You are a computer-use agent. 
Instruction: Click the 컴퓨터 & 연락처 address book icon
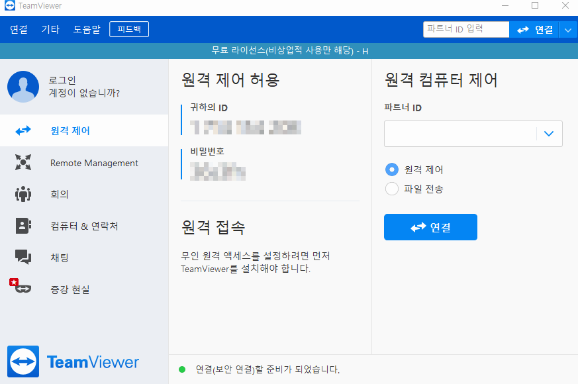(x=23, y=226)
